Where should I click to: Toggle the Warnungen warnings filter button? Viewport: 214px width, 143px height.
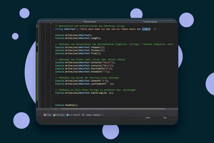coord(59,115)
